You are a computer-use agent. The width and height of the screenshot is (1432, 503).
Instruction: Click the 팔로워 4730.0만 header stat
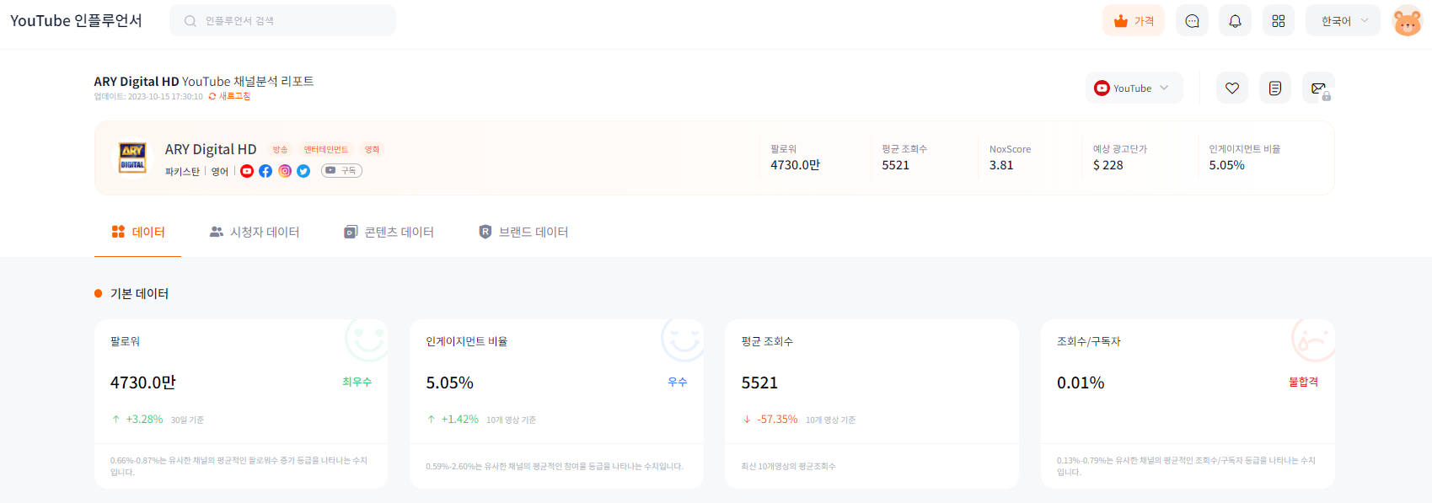click(795, 158)
